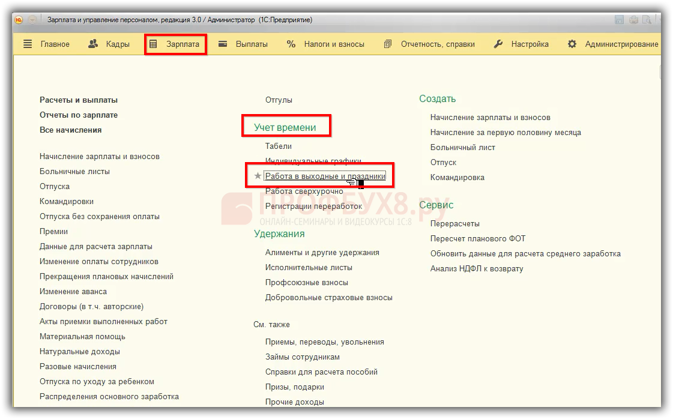
Task: Toggle favorite star beside Работа в выходные
Action: (x=258, y=176)
